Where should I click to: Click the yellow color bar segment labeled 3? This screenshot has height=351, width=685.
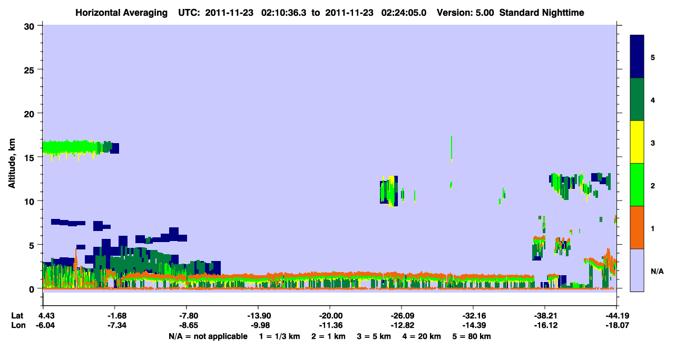(x=637, y=142)
